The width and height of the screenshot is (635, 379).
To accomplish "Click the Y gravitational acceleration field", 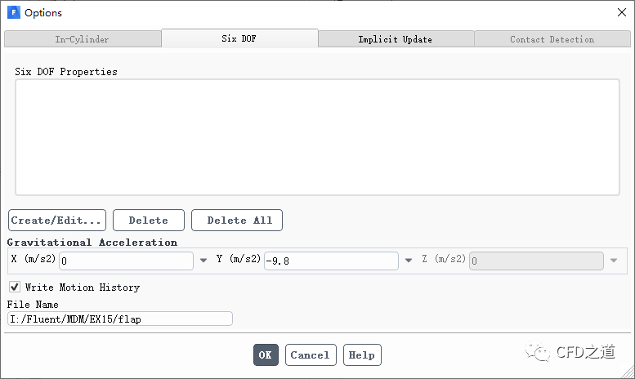I will (x=330, y=261).
